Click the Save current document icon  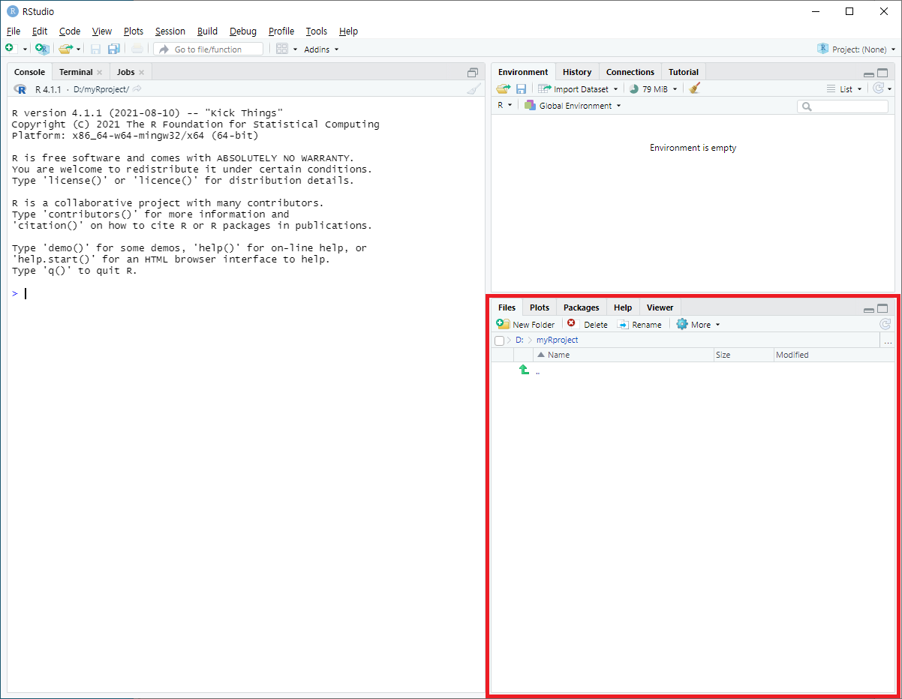pos(95,49)
